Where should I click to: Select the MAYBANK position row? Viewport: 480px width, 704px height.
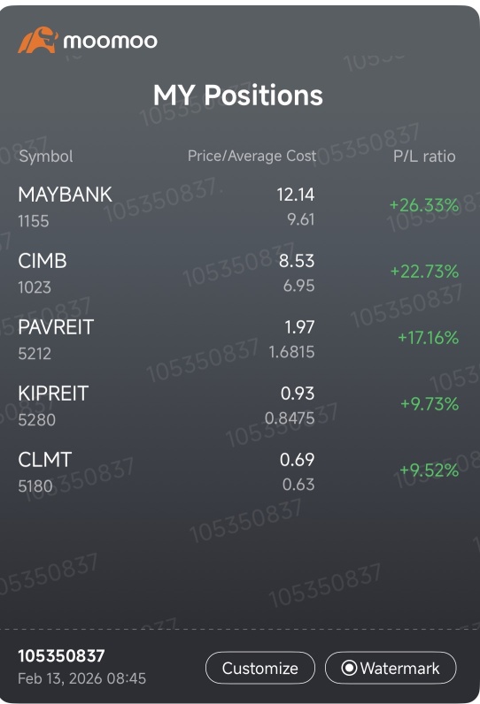point(238,207)
